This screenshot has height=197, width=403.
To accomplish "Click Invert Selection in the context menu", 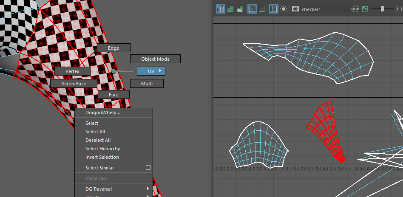I will pos(102,157).
